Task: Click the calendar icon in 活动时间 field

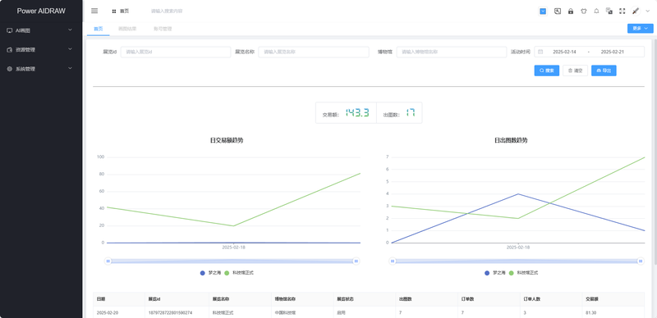Action: (540, 52)
